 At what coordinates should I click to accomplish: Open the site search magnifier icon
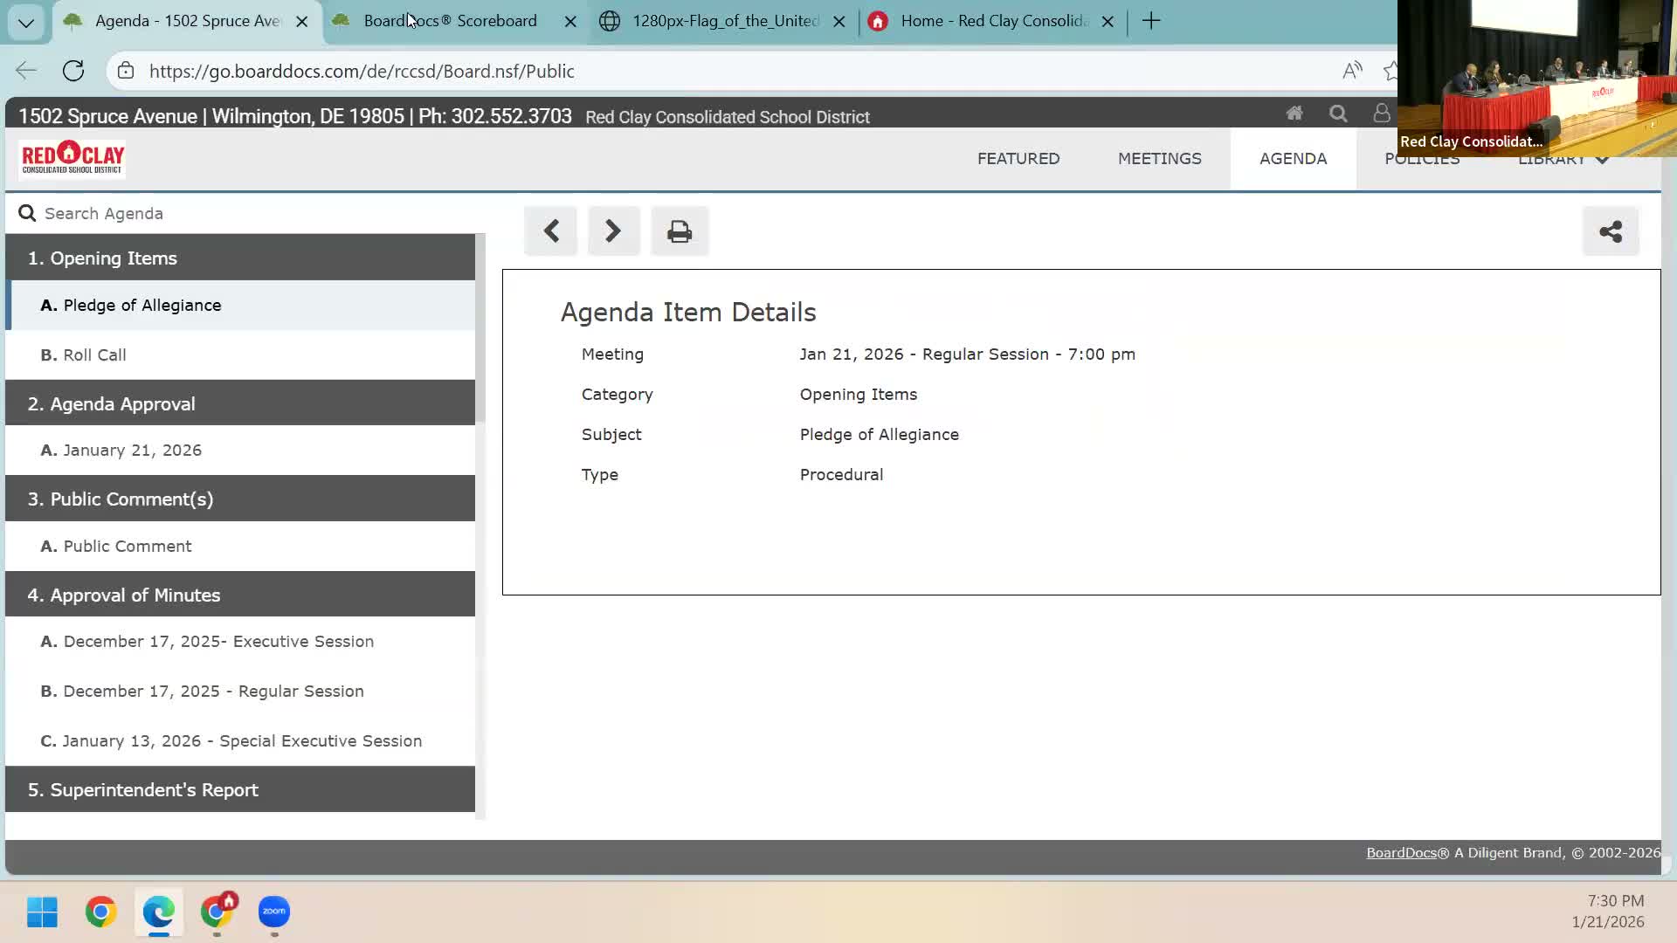point(1337,114)
